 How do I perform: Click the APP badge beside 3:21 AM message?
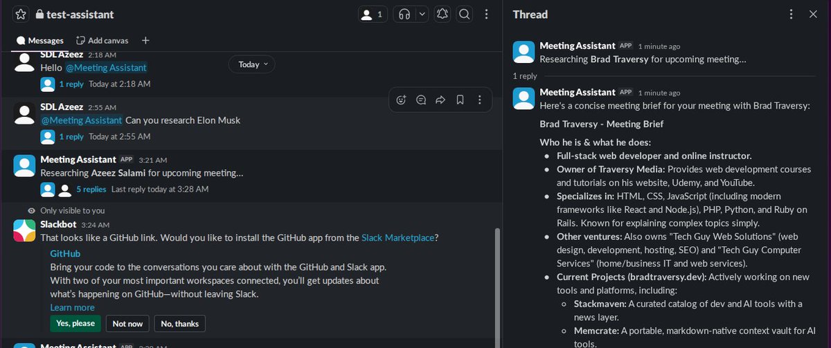coord(126,159)
